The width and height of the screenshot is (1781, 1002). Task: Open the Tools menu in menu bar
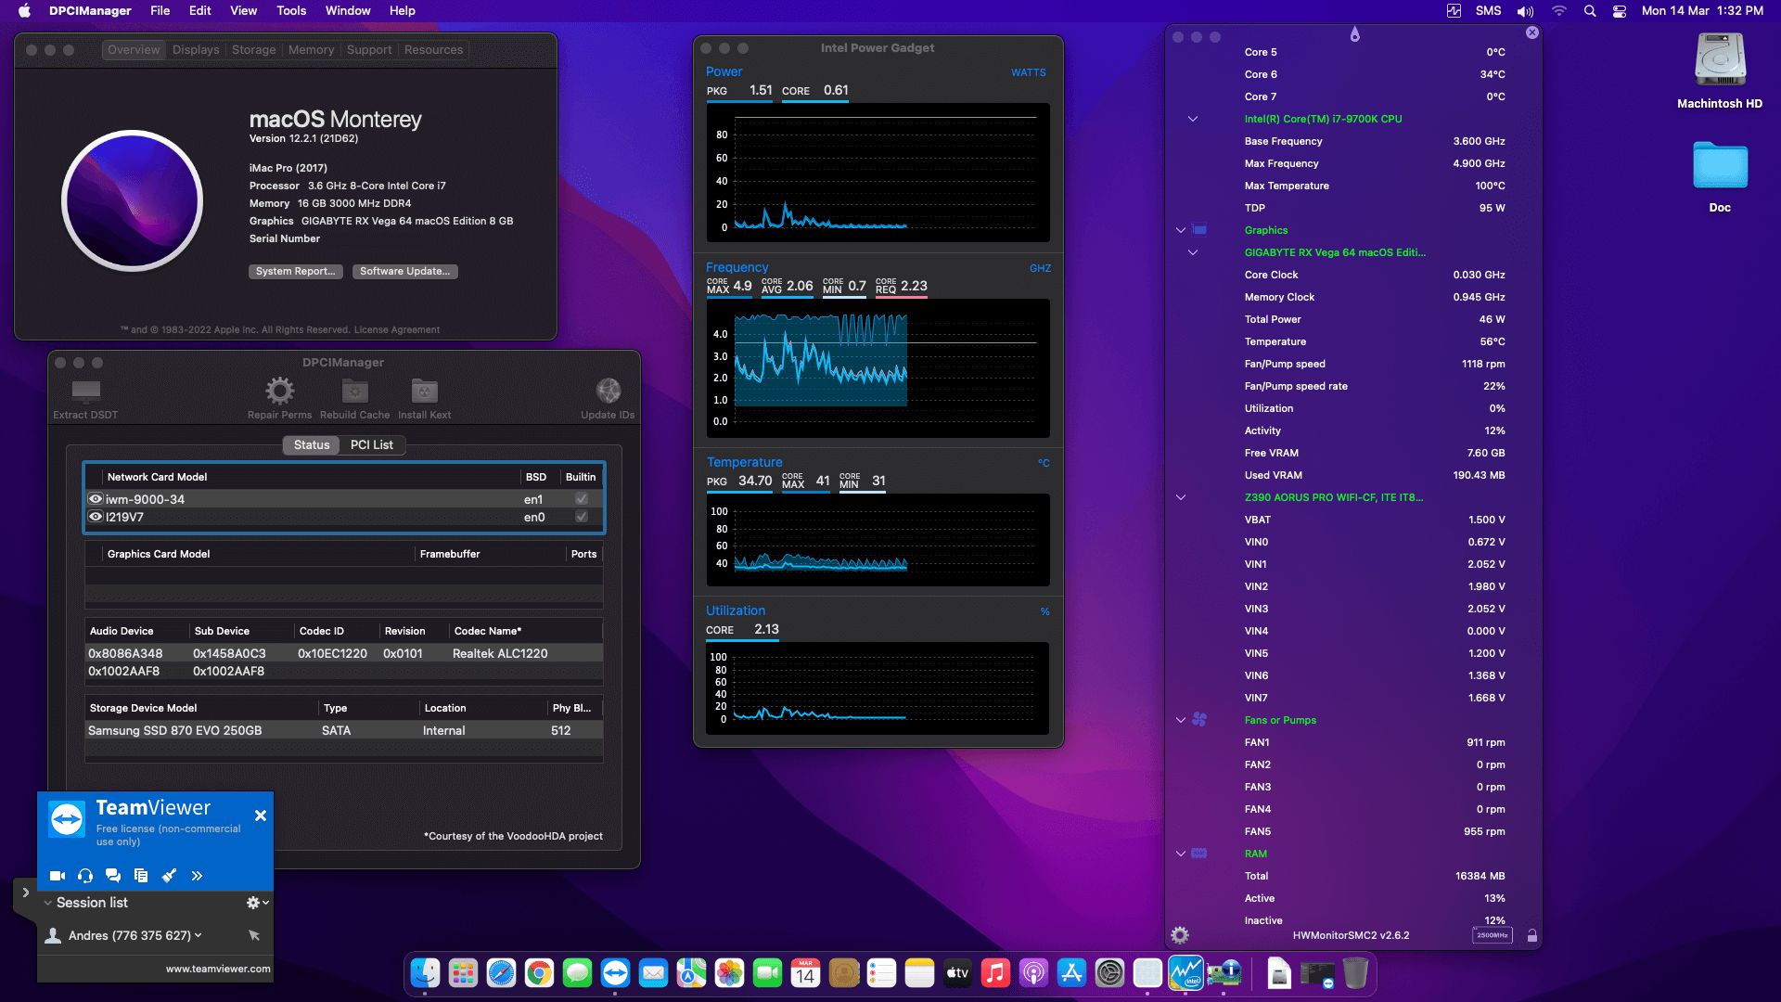291,11
